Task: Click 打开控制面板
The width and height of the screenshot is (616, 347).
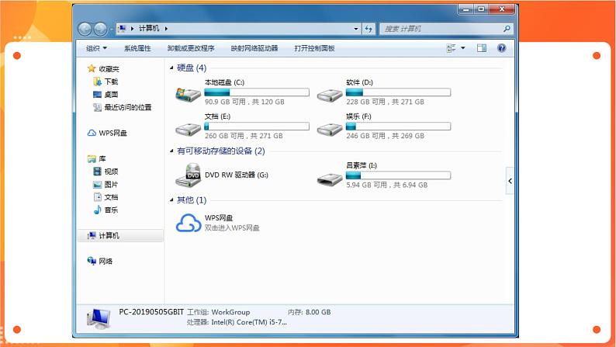Action: coord(314,48)
